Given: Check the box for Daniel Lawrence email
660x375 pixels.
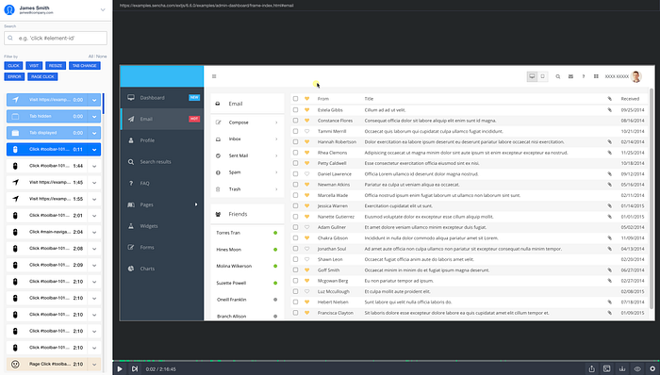Looking at the screenshot, I should 295,174.
